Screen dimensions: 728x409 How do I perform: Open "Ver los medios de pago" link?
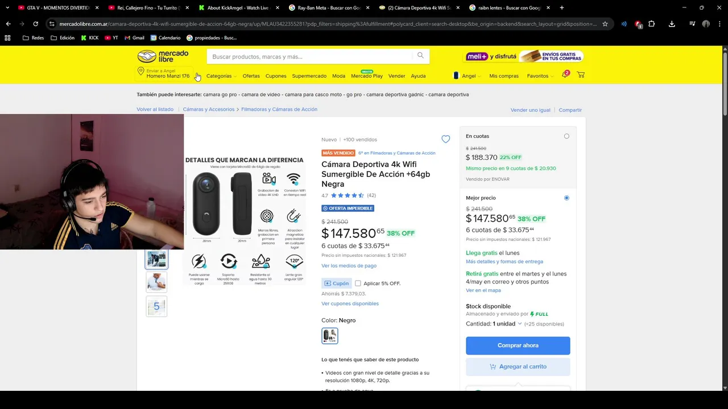coord(349,266)
